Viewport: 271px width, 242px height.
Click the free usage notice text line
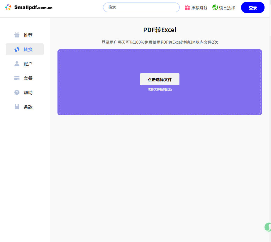(160, 42)
